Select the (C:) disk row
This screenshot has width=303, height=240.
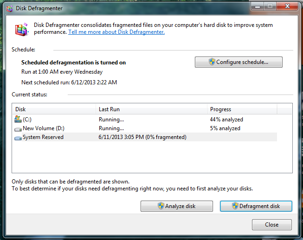[x=145, y=120]
